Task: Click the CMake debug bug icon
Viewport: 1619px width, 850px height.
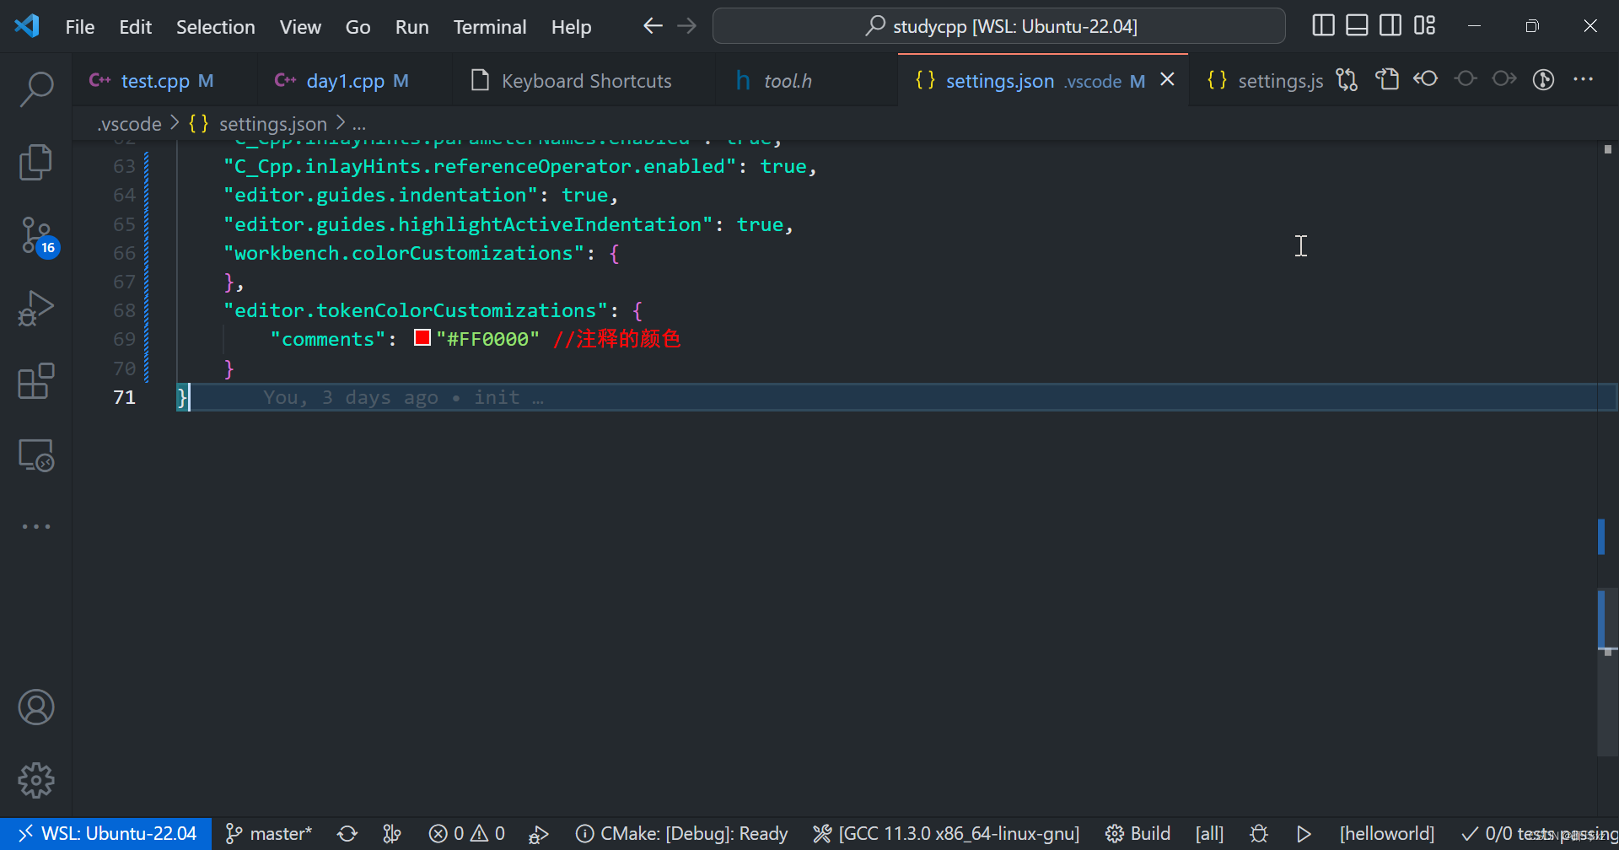Action: point(1259,834)
